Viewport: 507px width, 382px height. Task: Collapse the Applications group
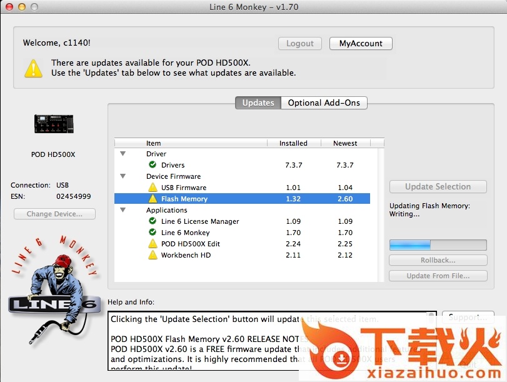pos(123,210)
